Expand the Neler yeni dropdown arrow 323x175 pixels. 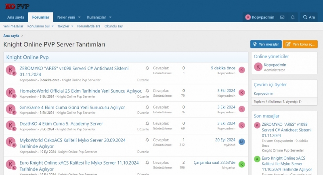coord(79,17)
